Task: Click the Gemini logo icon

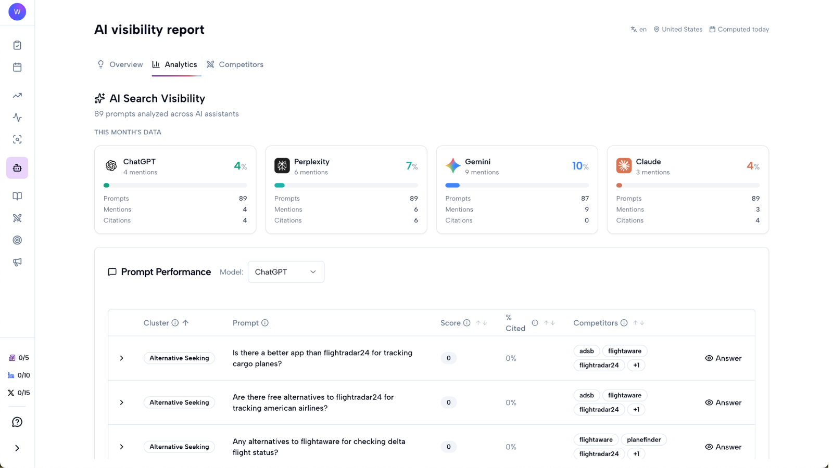Action: point(453,166)
